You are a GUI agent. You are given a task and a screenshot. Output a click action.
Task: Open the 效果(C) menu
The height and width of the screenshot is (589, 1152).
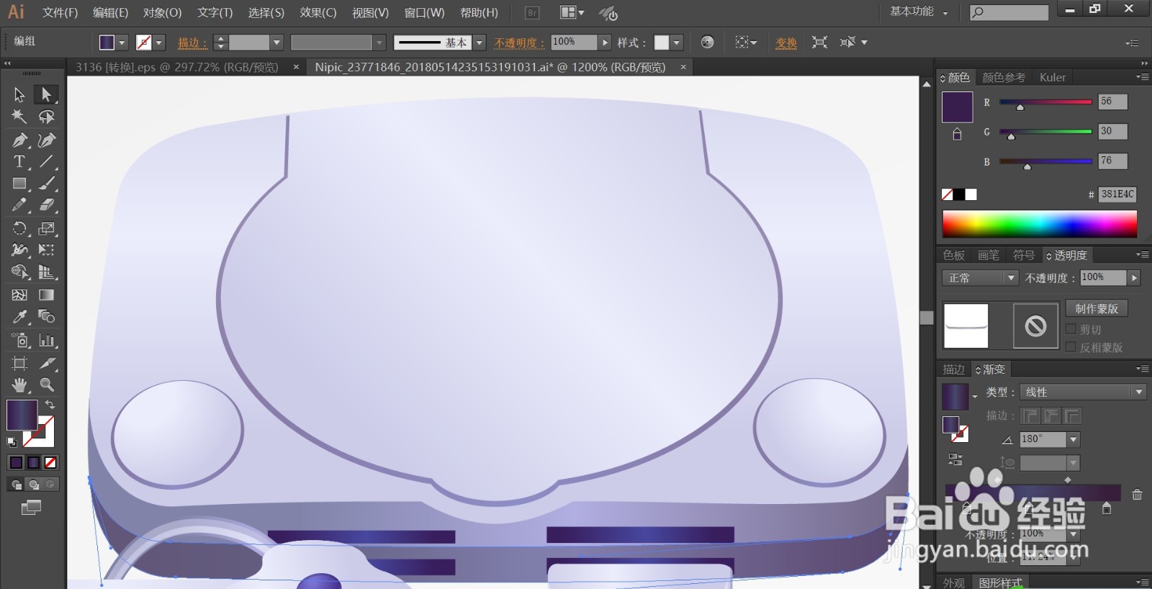tap(318, 12)
